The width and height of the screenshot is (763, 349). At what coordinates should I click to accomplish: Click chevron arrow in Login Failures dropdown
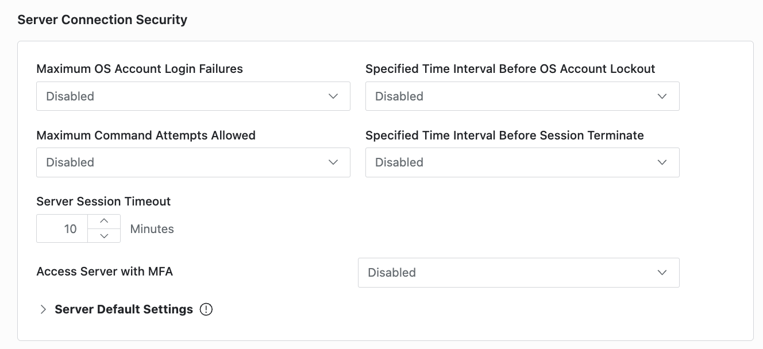click(333, 96)
